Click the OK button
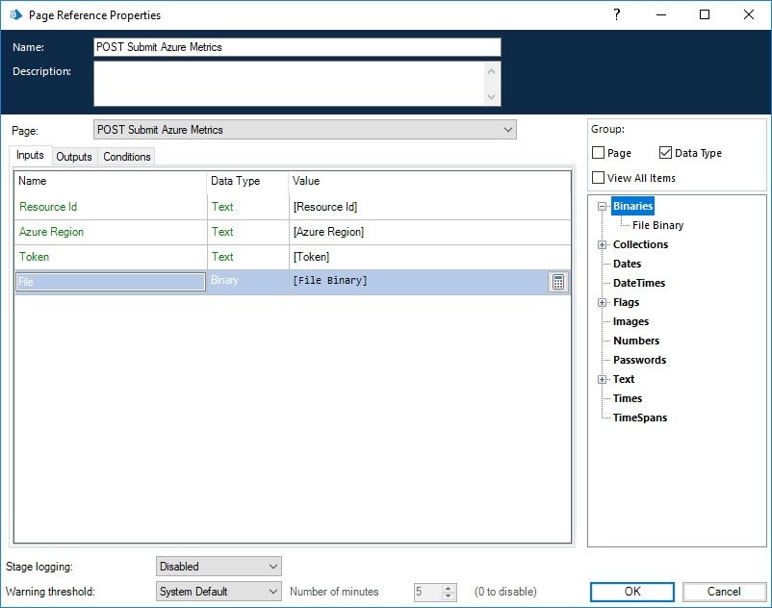This screenshot has height=608, width=772. [632, 592]
